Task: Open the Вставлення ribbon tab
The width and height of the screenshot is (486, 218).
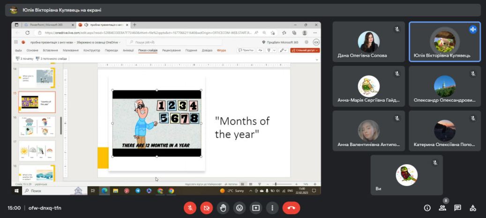Action: click(50, 50)
